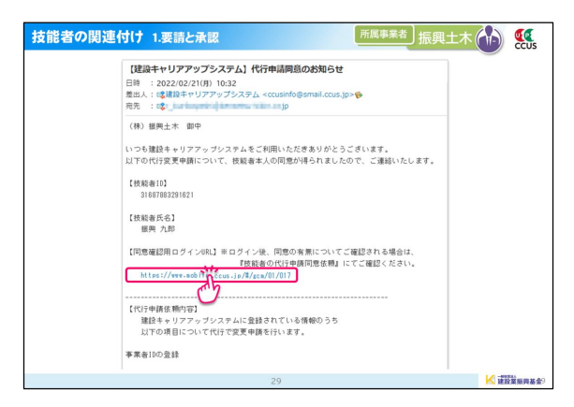Click the 振興土木 company name banner
This screenshot has height=407, width=574.
click(x=445, y=37)
